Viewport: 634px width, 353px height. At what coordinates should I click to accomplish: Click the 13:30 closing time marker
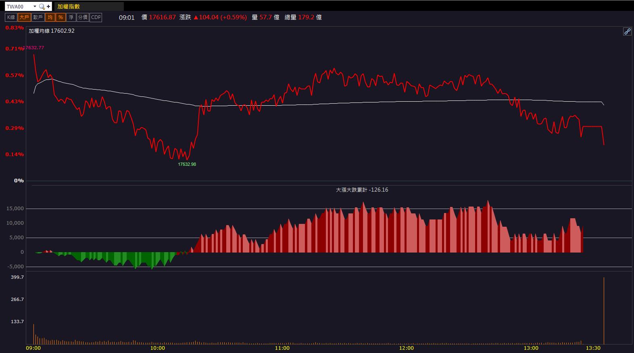[x=593, y=348]
